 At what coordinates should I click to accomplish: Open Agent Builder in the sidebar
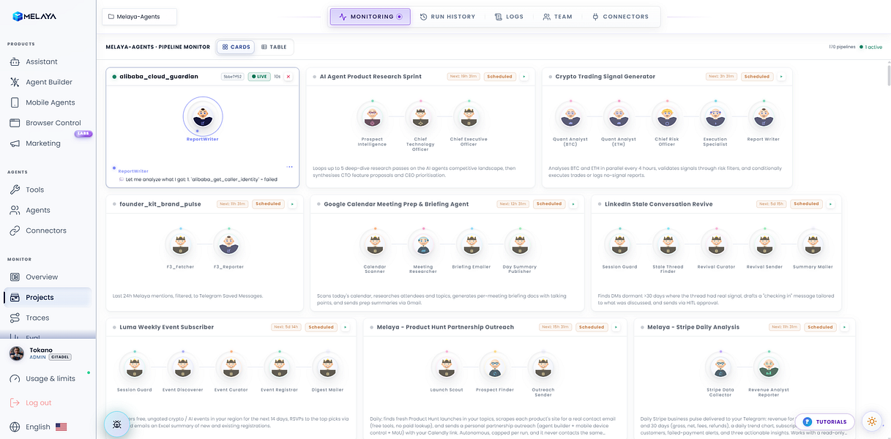48,82
